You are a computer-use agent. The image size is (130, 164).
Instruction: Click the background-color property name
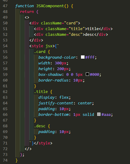tap(57, 57)
